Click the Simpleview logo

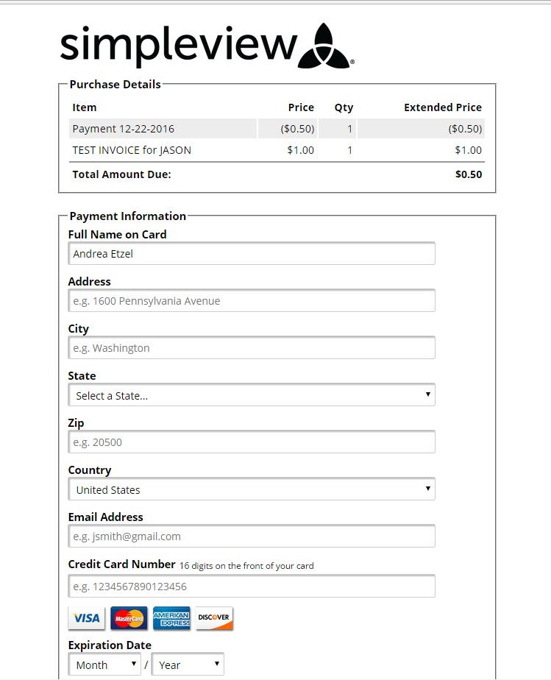click(x=207, y=46)
